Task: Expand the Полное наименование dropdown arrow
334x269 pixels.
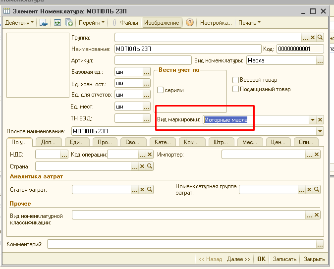Action: pyautogui.click(x=320, y=131)
